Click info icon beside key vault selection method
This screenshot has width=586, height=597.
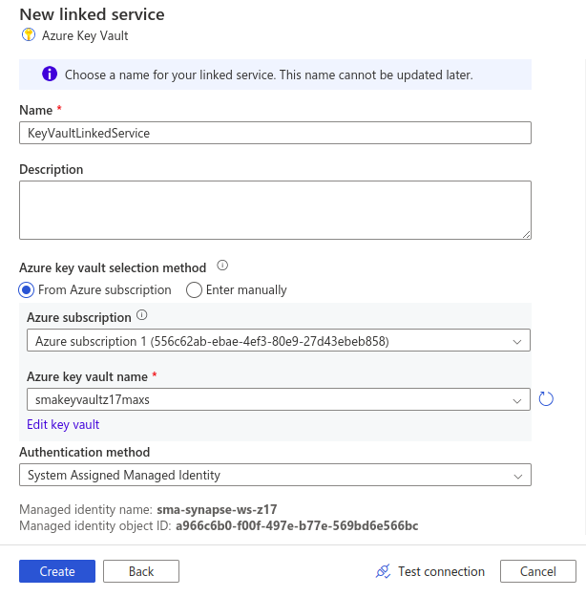(x=222, y=267)
